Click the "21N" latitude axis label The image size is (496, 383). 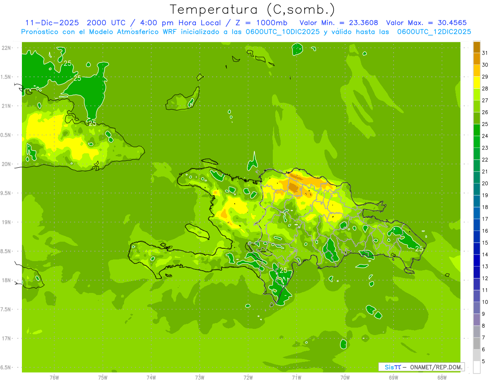(x=7, y=106)
